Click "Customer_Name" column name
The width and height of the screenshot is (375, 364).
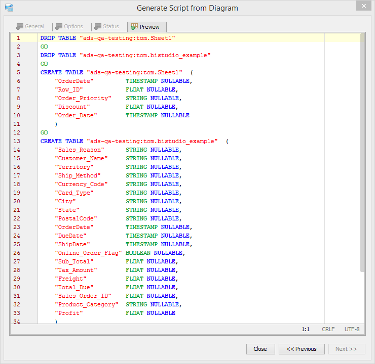click(x=81, y=158)
